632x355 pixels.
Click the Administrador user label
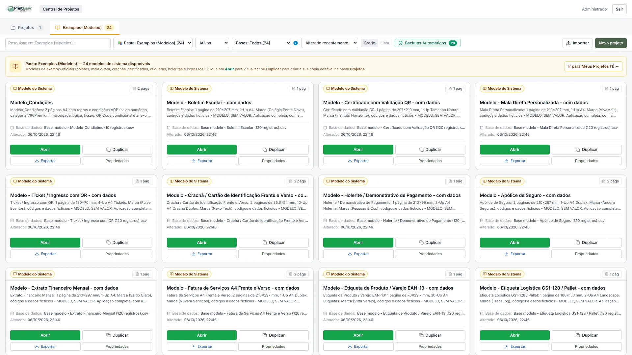595,9
